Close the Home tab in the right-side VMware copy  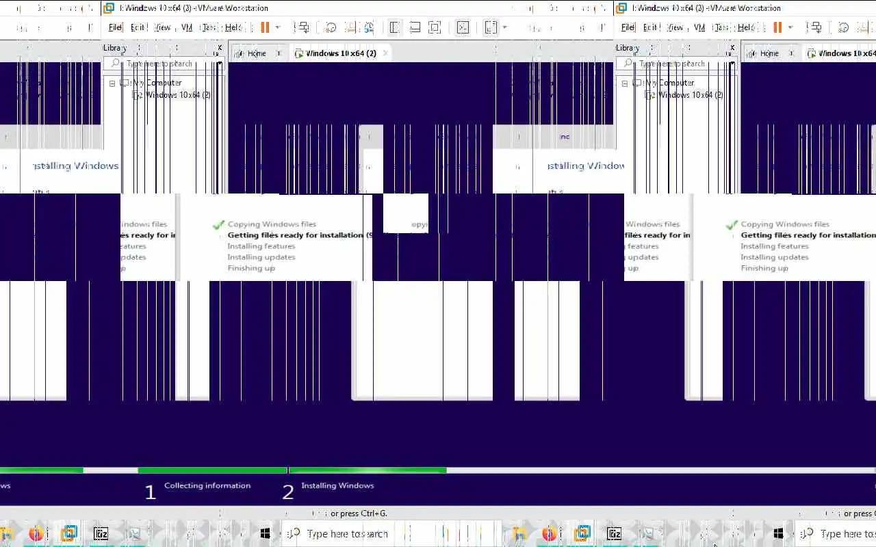[x=791, y=53]
